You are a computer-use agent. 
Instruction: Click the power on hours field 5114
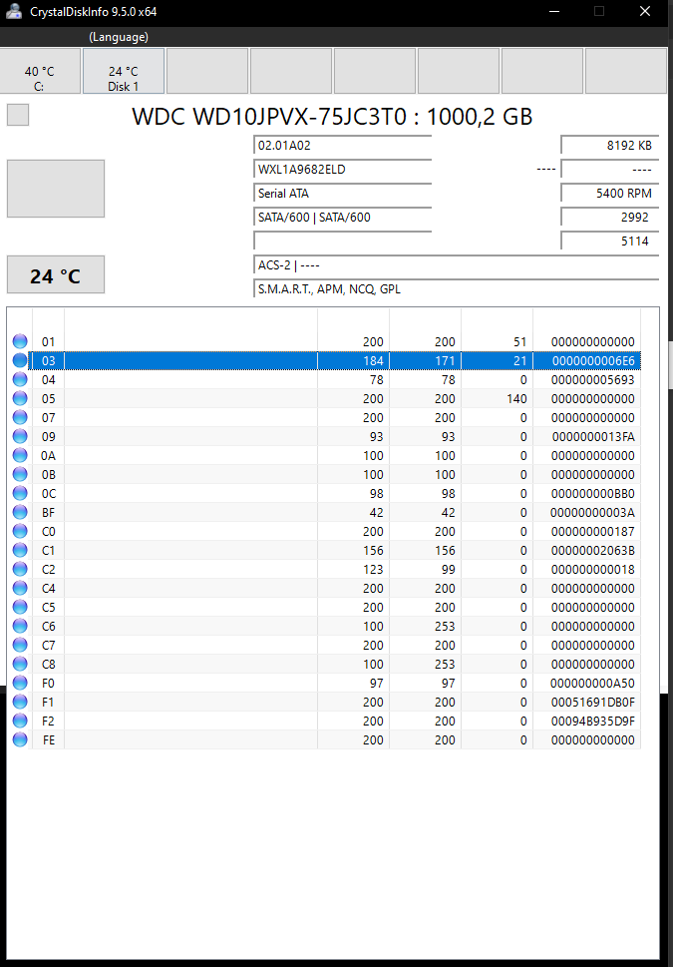point(609,242)
